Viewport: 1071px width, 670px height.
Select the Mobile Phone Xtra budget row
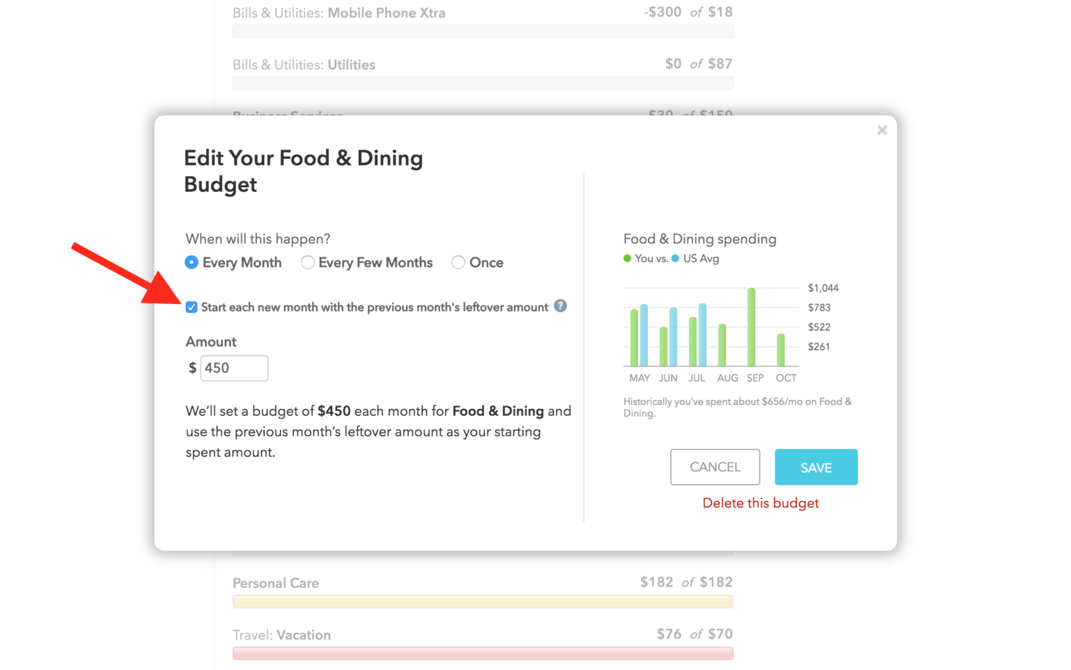pyautogui.click(x=483, y=20)
